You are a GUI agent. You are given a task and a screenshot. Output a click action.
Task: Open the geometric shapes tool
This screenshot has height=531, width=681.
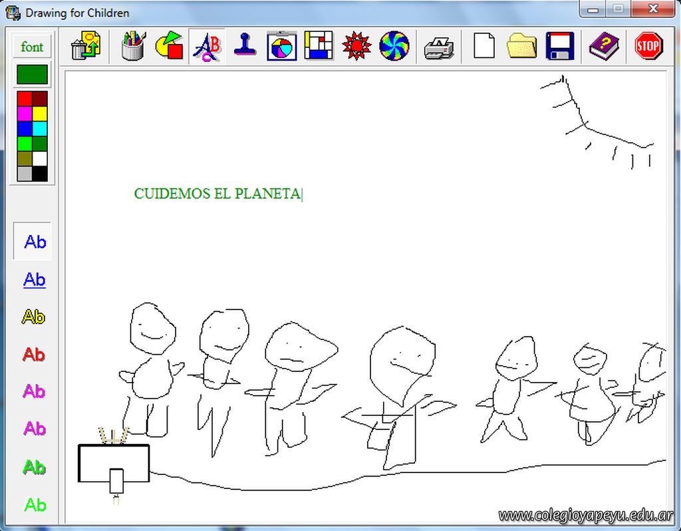click(x=169, y=47)
